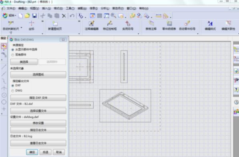Click the New Sheet (新建图纸页) tool

pyautogui.click(x=55, y=26)
